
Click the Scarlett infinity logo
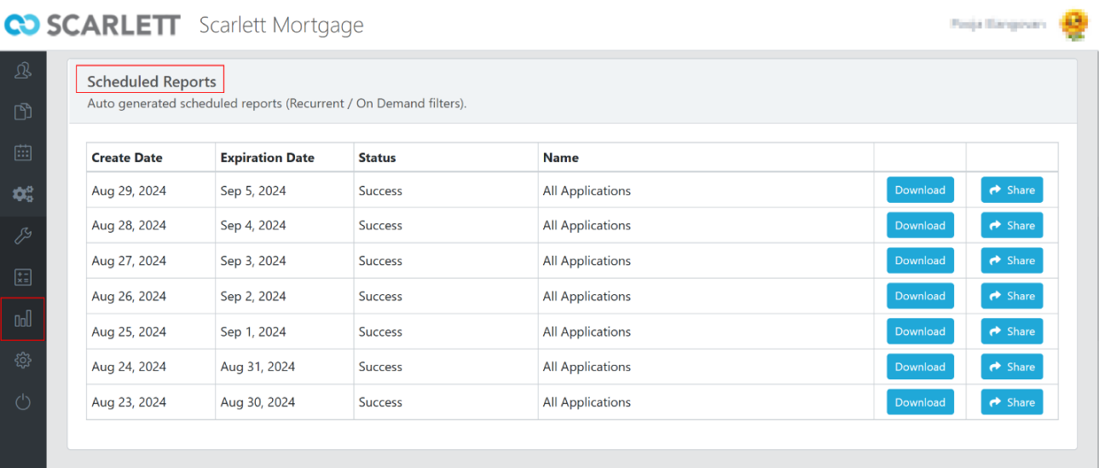click(23, 26)
